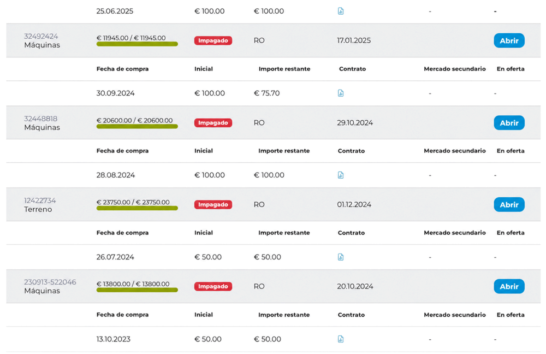The image size is (546, 354).
Task: Click the progress bar under € 11945.00
Action: (137, 44)
